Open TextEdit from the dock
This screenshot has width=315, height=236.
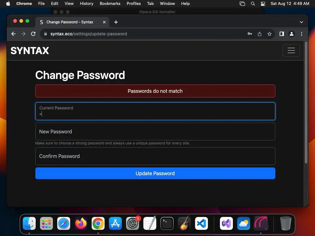150,223
